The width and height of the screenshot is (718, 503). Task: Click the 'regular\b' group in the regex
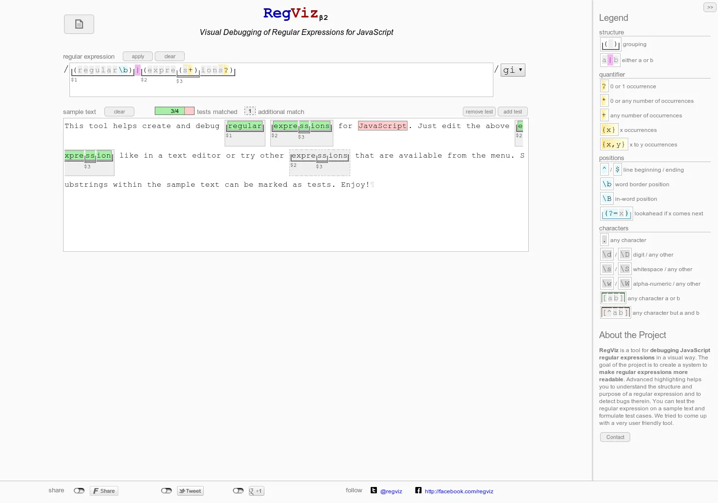(103, 70)
